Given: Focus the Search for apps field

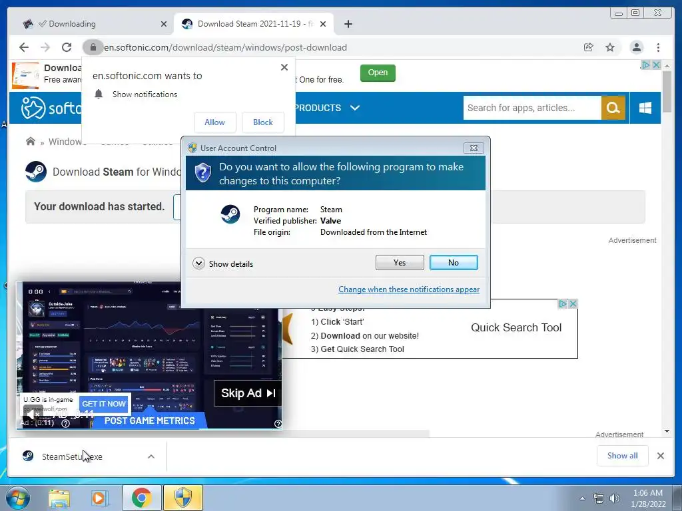Looking at the screenshot, I should [532, 108].
